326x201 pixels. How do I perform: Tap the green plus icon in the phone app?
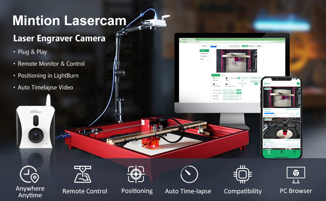298,83
